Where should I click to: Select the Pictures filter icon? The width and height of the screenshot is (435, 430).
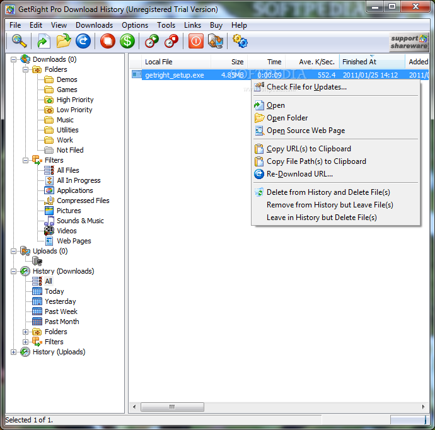(49, 211)
